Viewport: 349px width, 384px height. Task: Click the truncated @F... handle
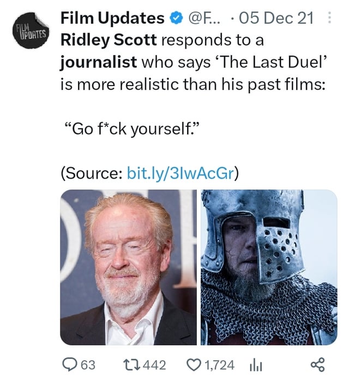[x=204, y=18]
